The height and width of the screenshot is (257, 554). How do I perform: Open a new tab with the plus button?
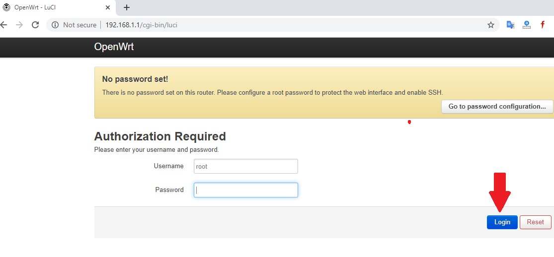127,7
